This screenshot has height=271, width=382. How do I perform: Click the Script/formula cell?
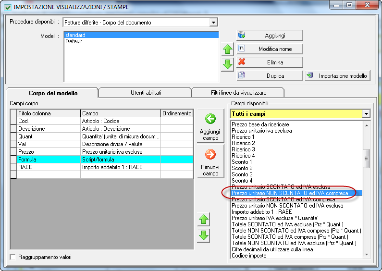pos(121,160)
